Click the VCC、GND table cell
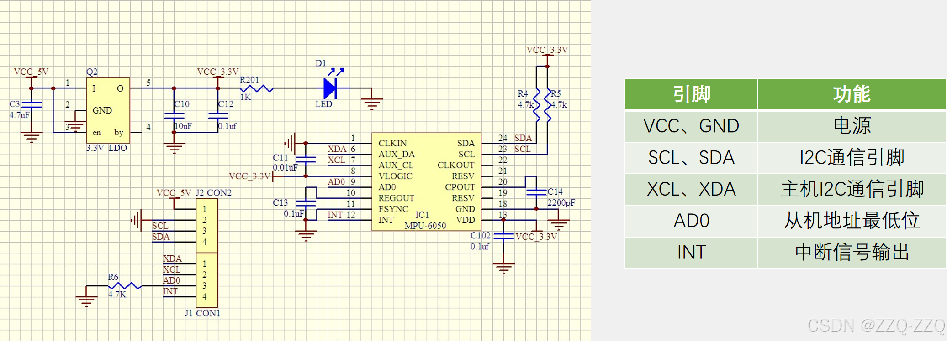Image resolution: width=947 pixels, height=341 pixels. (691, 126)
